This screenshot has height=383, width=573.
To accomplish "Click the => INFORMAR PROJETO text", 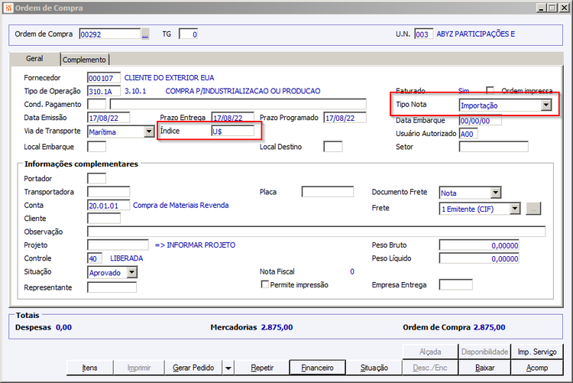I will [x=195, y=245].
